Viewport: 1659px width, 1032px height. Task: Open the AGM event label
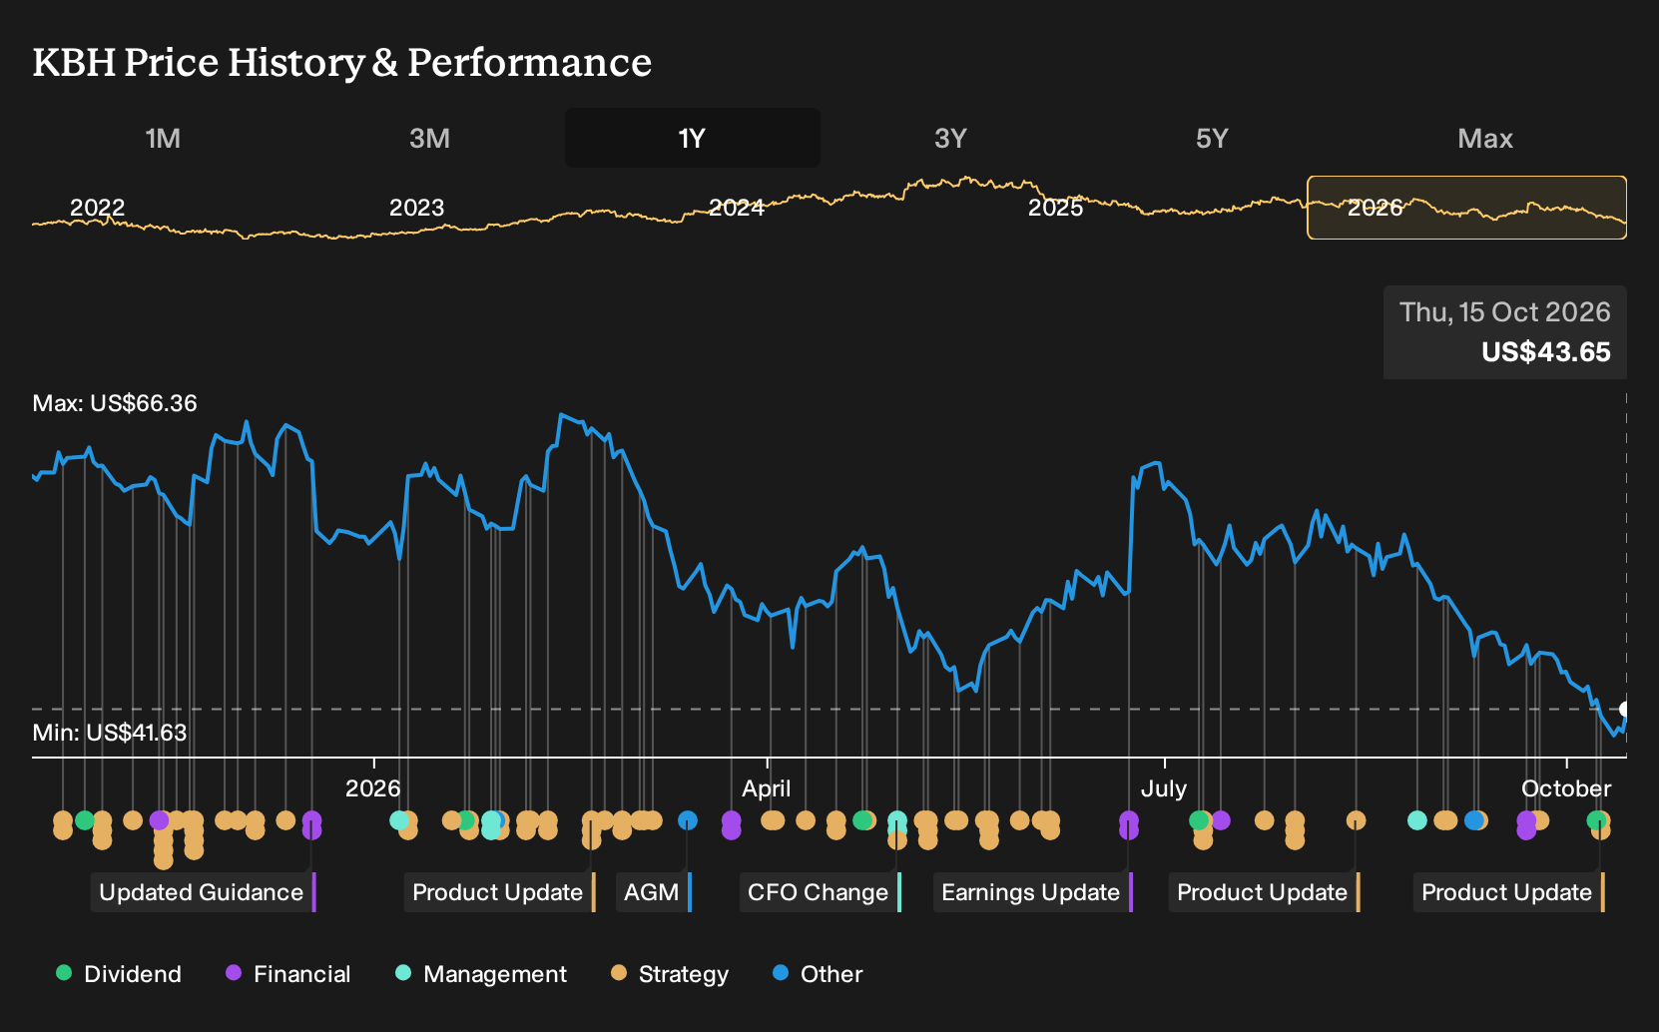click(x=654, y=892)
